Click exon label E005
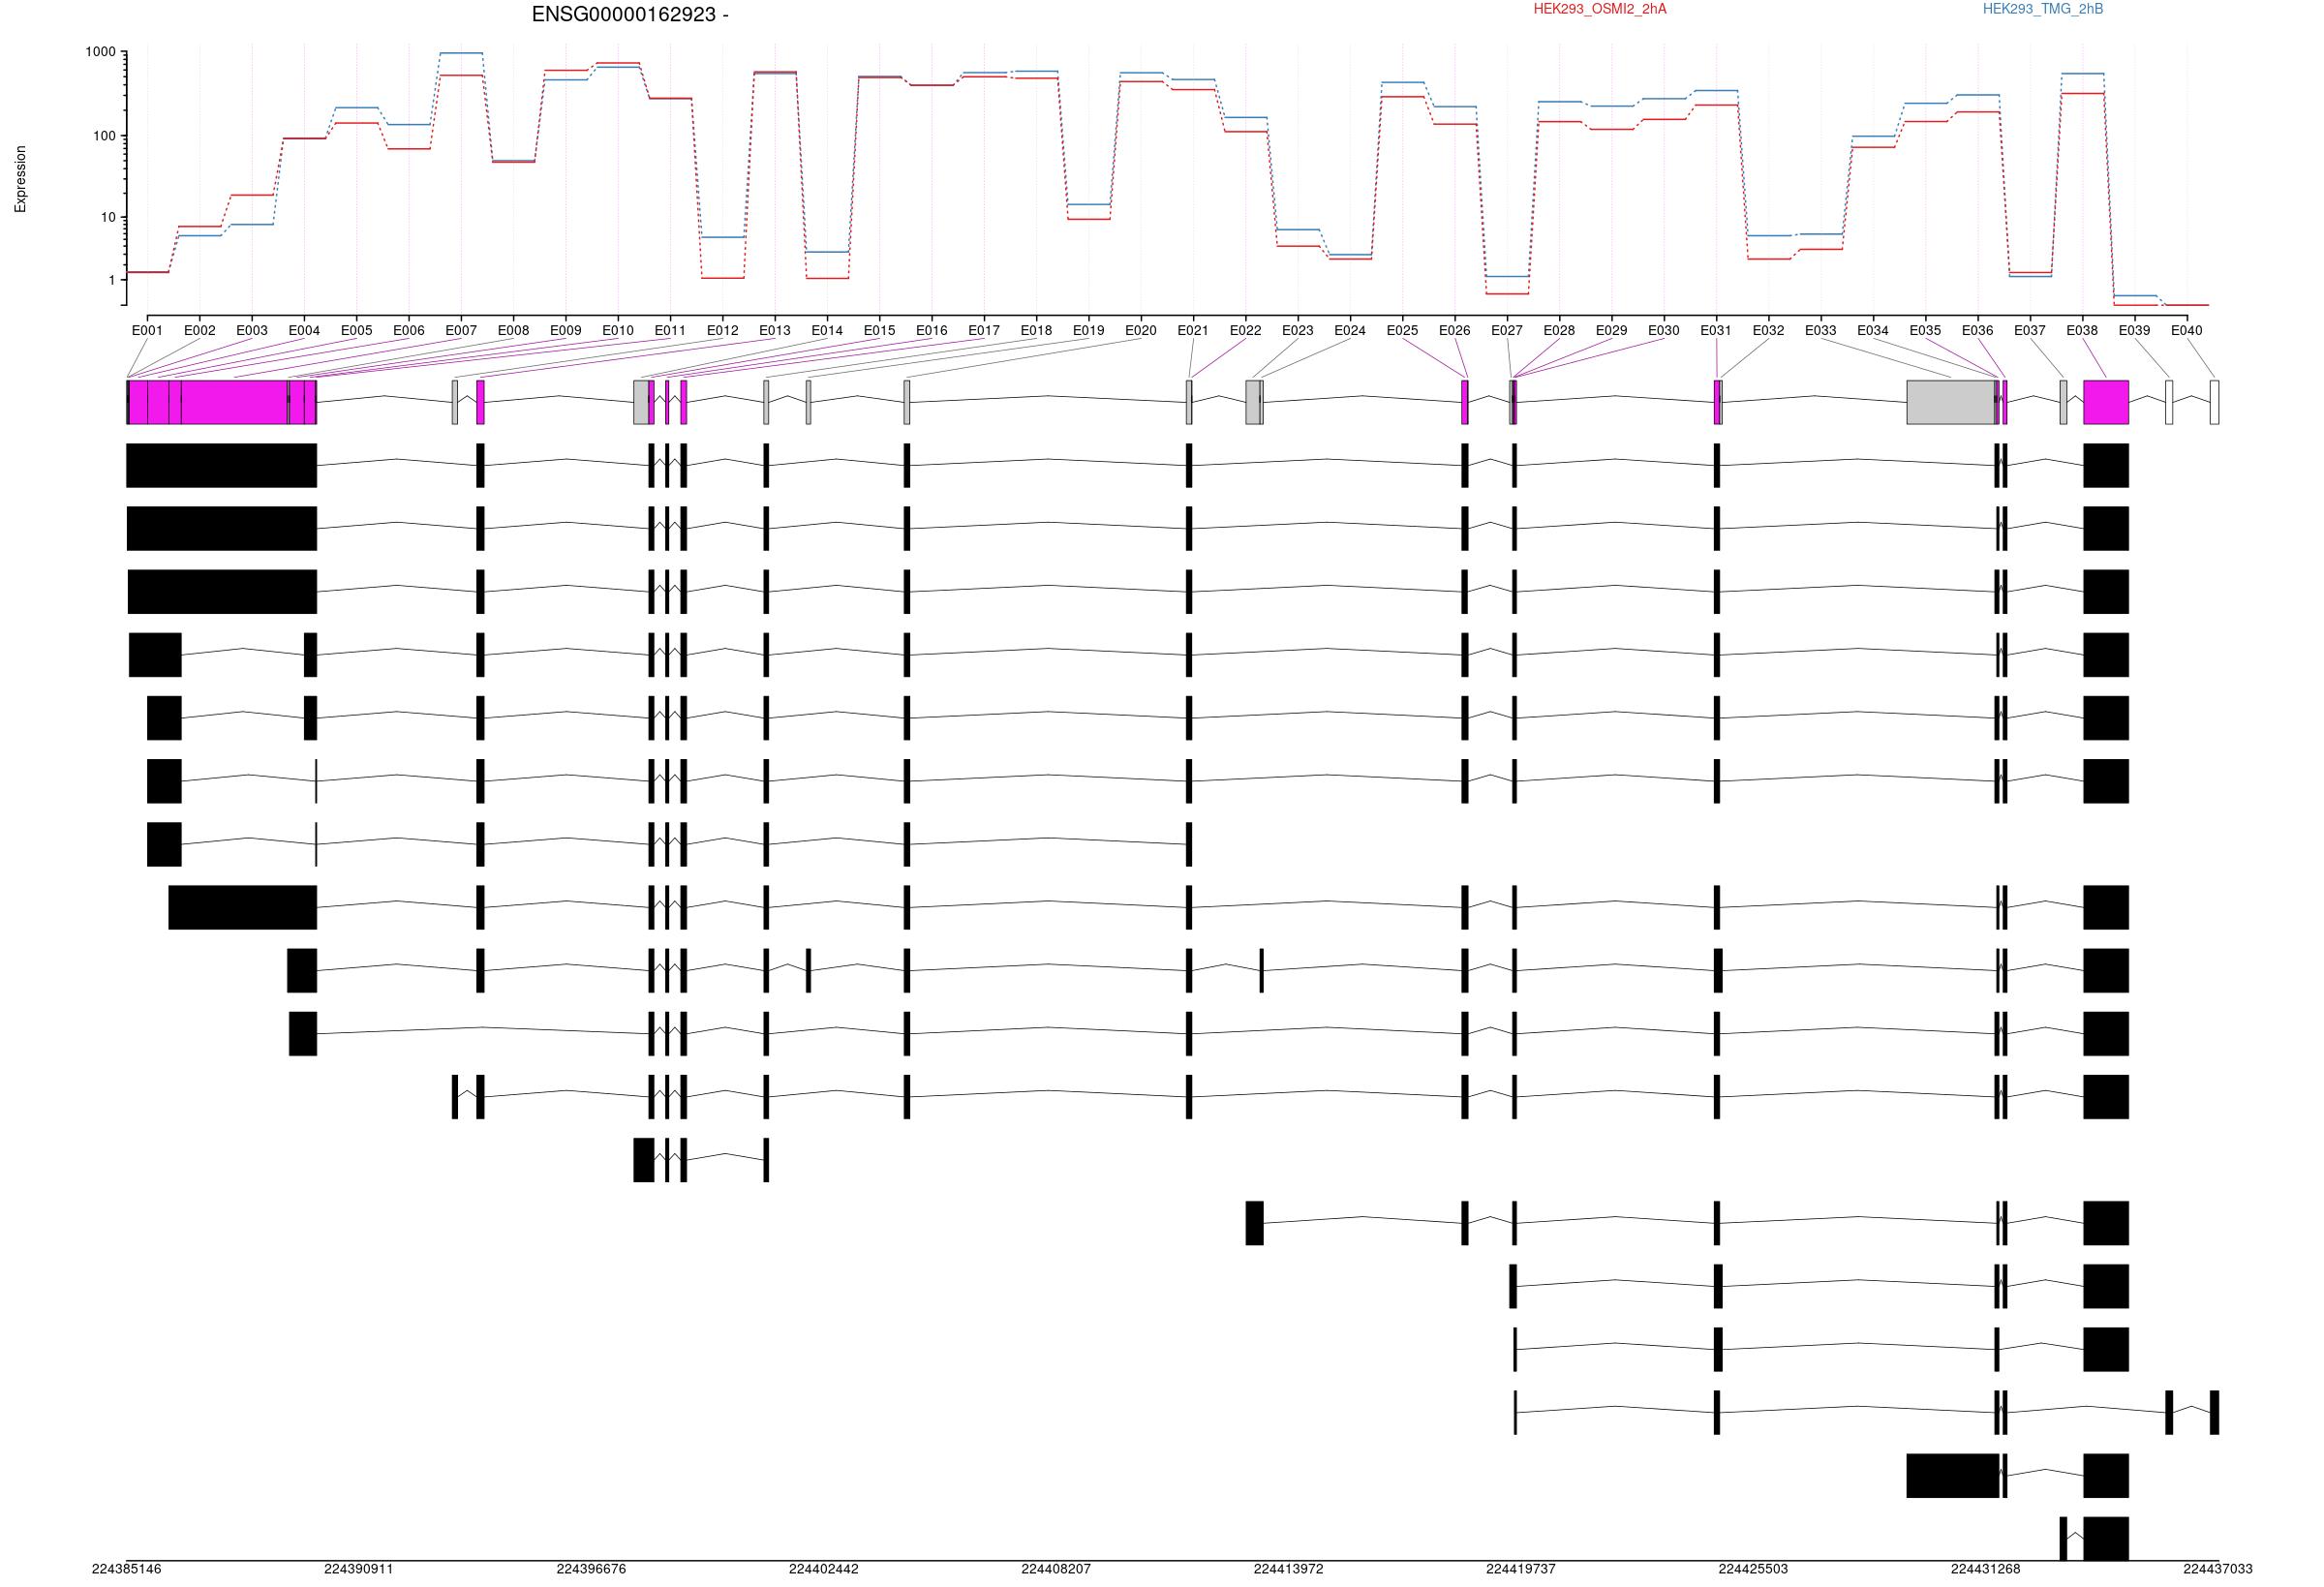This screenshot has height=1587, width=2324. coord(356,330)
